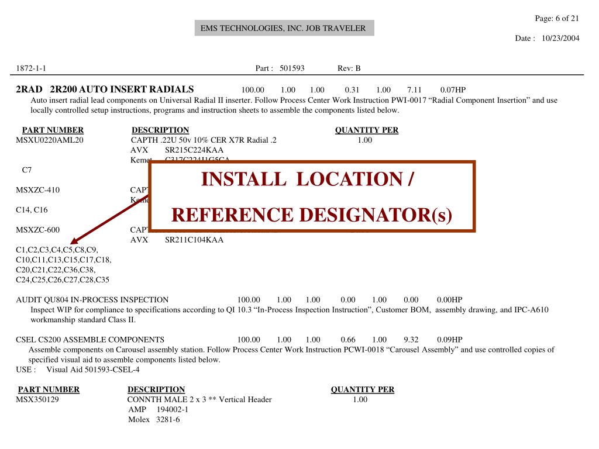Click 'CONNTH MALE 2 x 3' description
Image resolution: width=599 pixels, height=449 pixels.
[x=199, y=400]
